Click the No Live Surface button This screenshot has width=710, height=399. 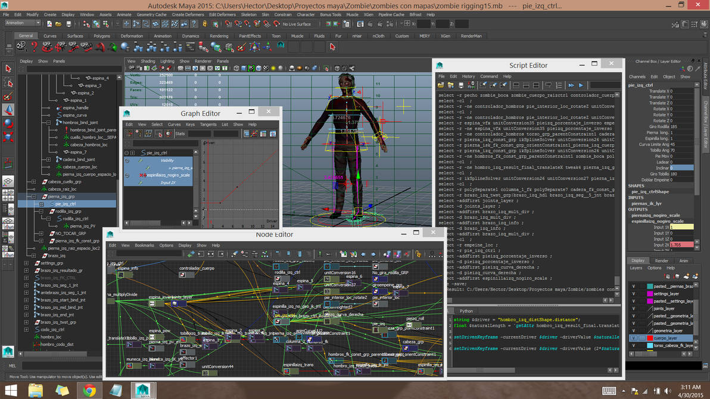296,25
